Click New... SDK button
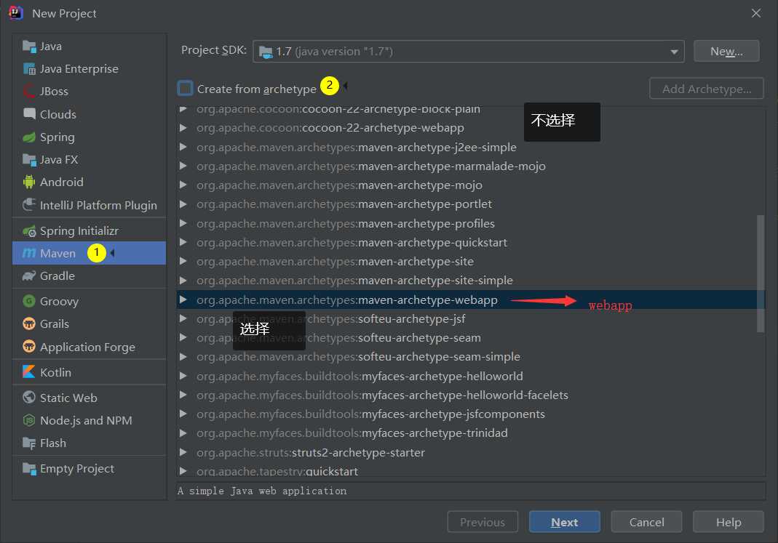This screenshot has width=778, height=543. 726,52
